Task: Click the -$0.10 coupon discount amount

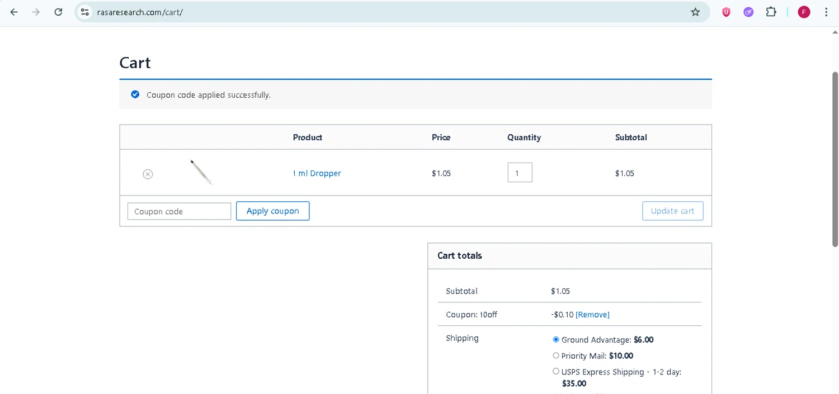Action: pos(562,315)
